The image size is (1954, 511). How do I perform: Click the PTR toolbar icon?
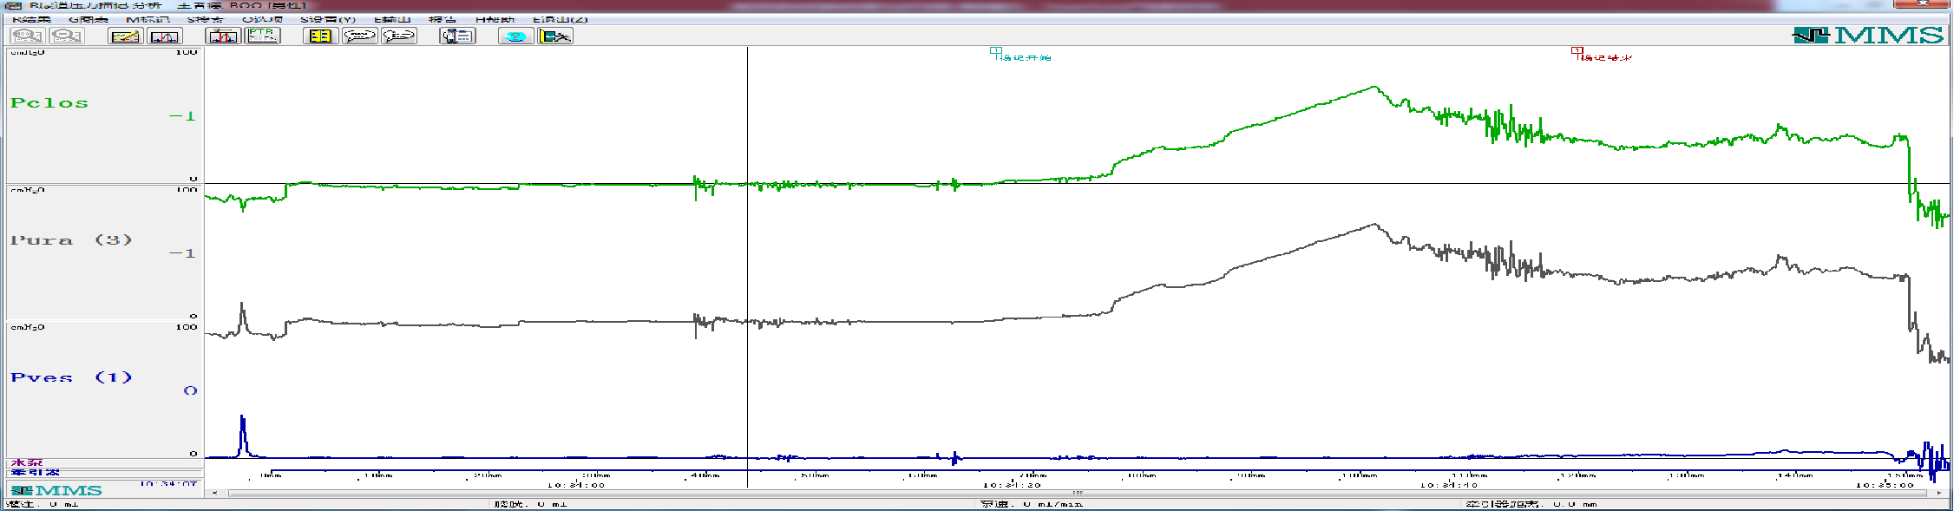coord(262,36)
